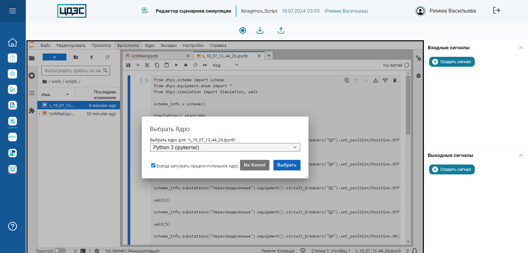Click the record circle icon in the top toolbar
Screen dimensions: 528x253
243,30
